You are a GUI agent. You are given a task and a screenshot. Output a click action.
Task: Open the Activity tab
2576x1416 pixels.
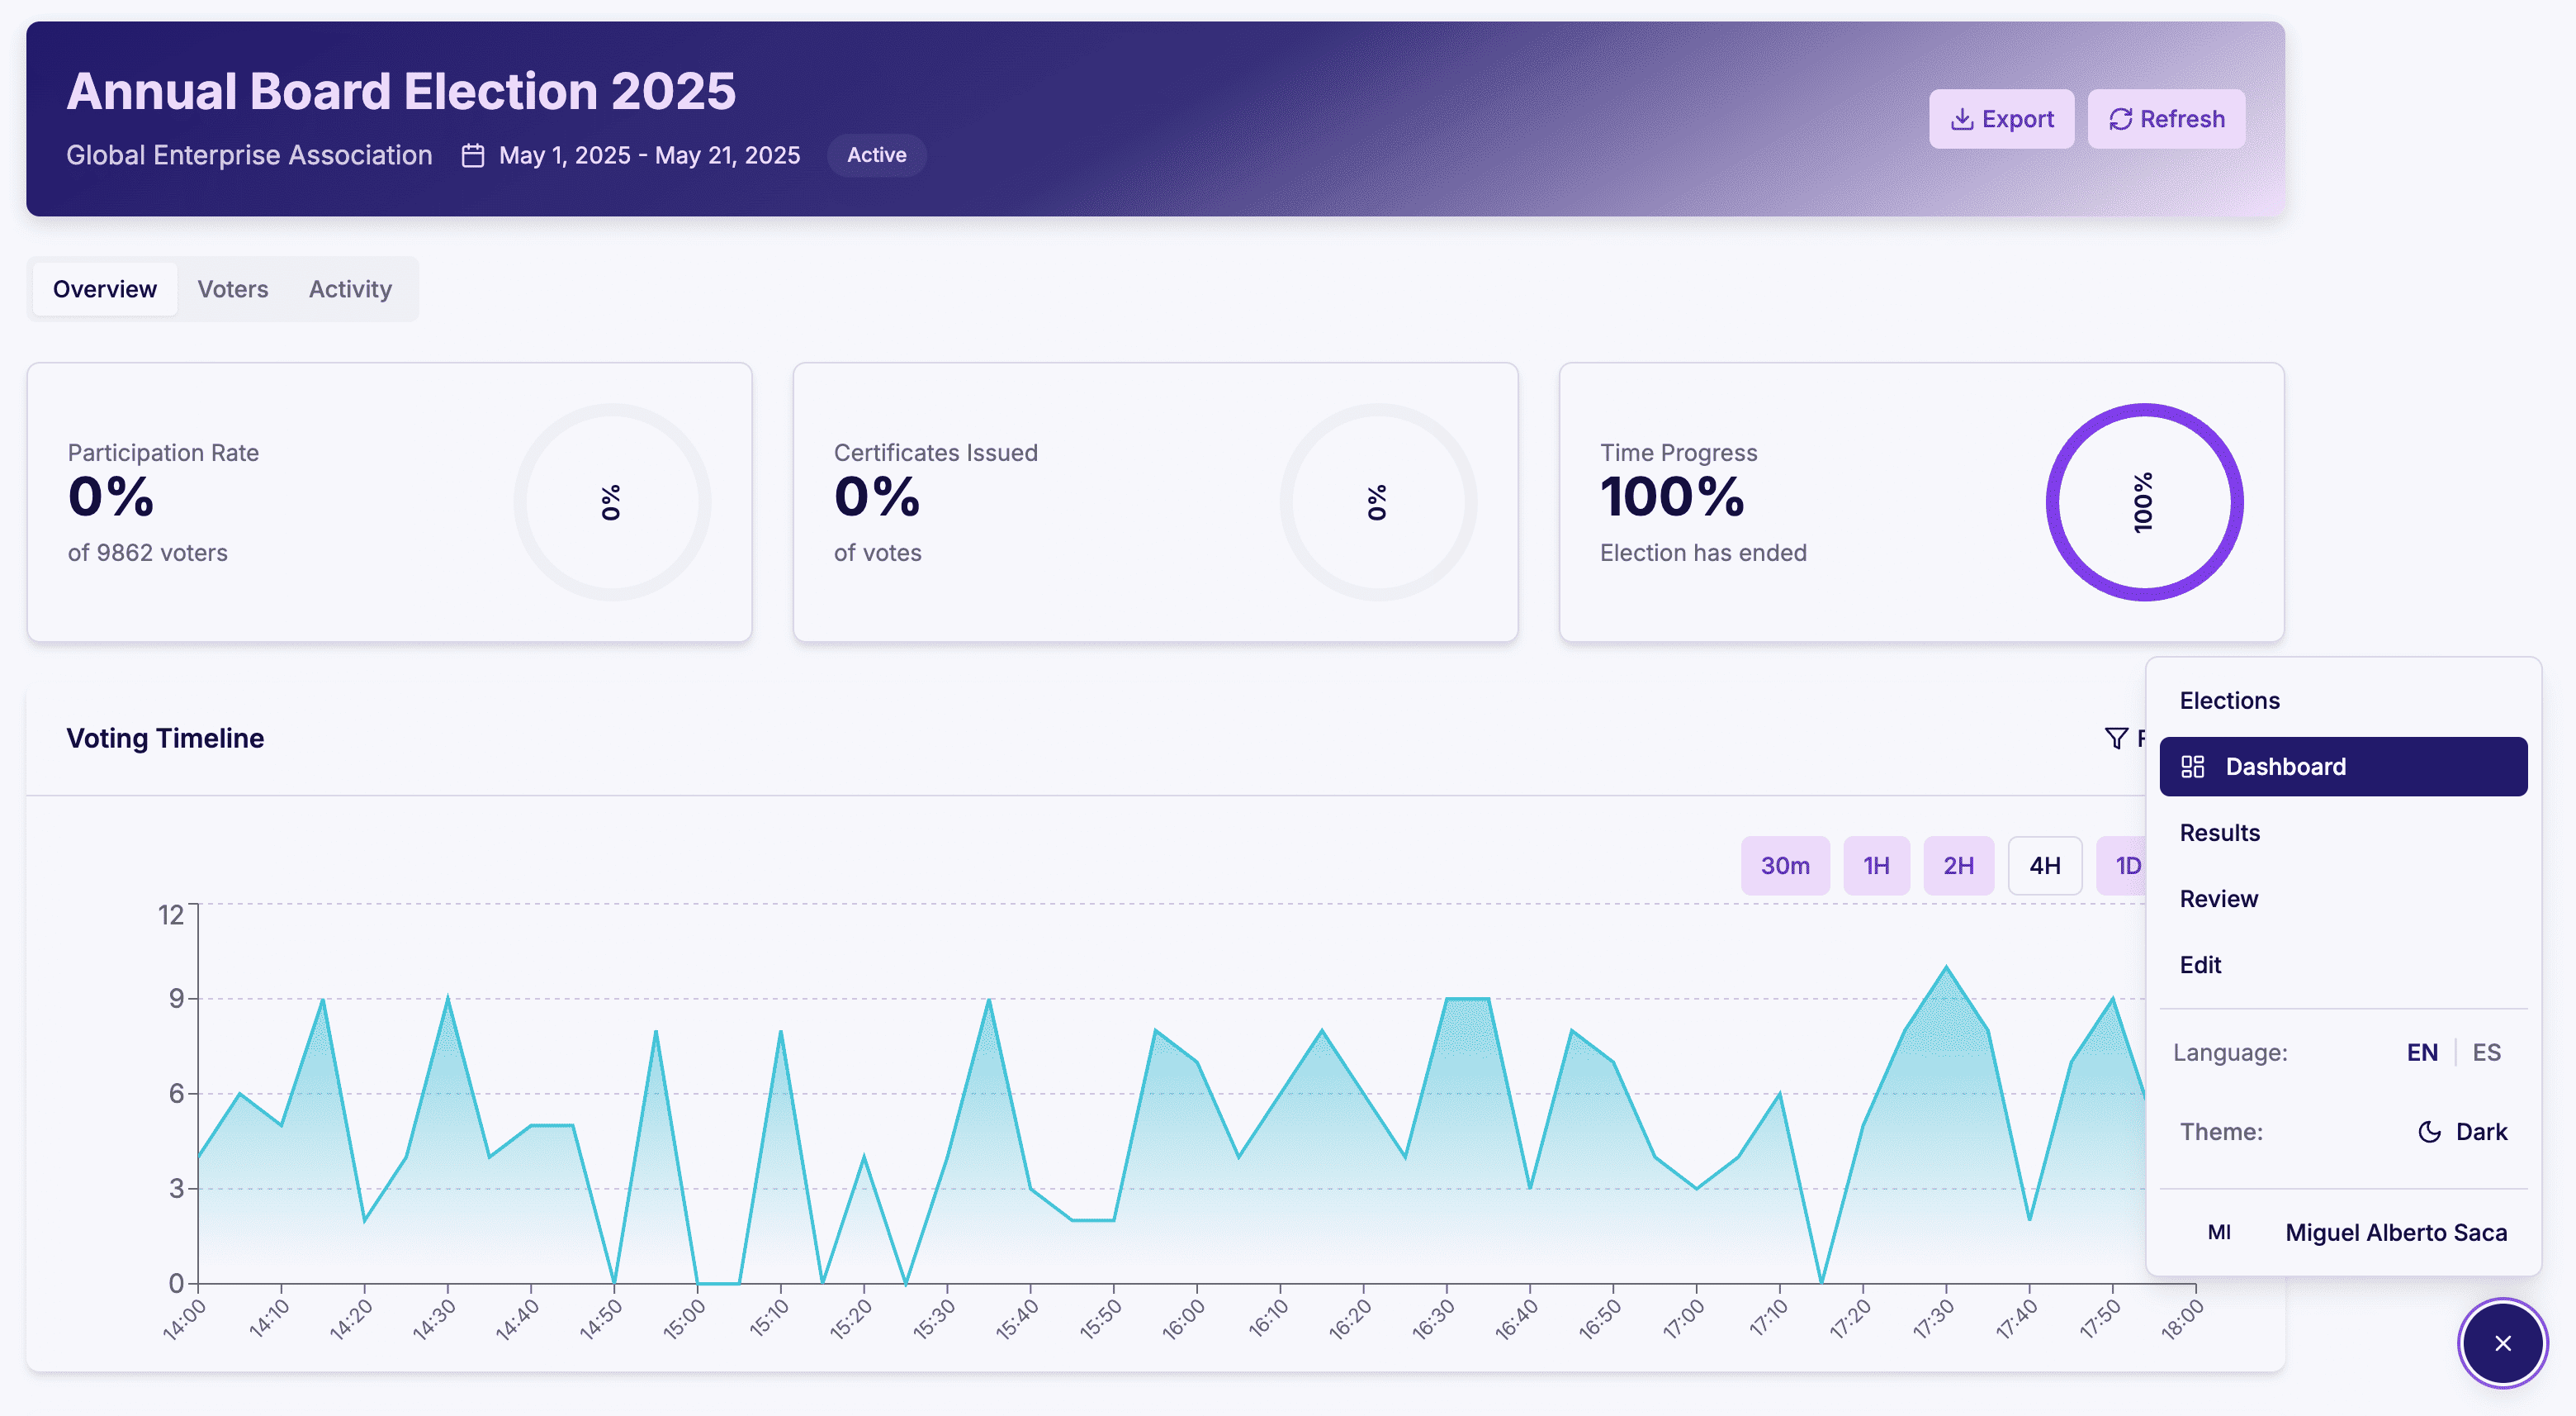coord(349,289)
